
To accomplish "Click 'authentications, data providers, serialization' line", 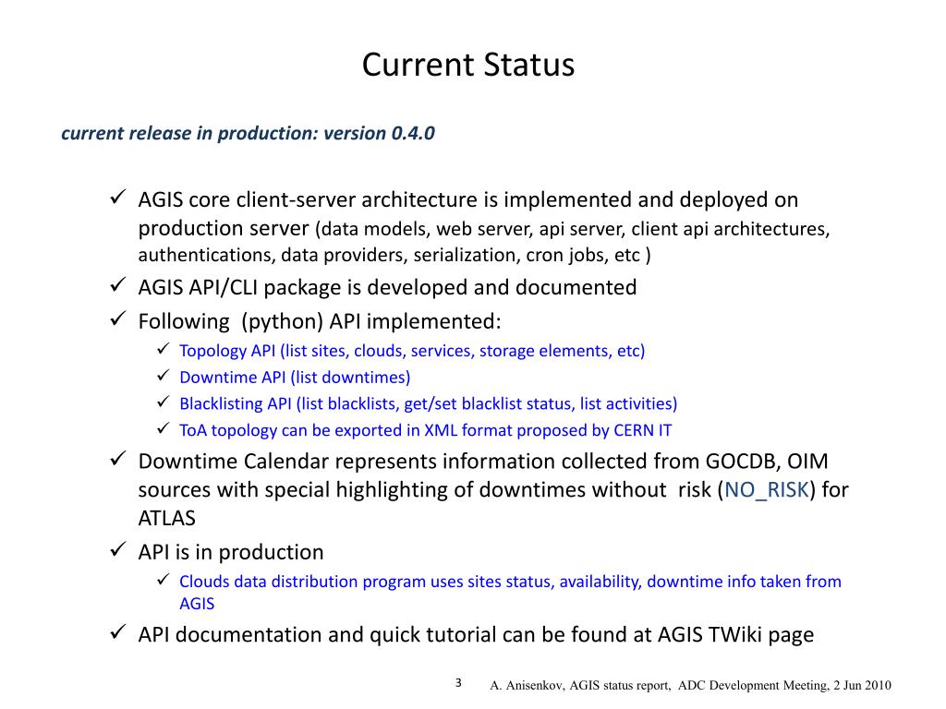I will [x=394, y=256].
